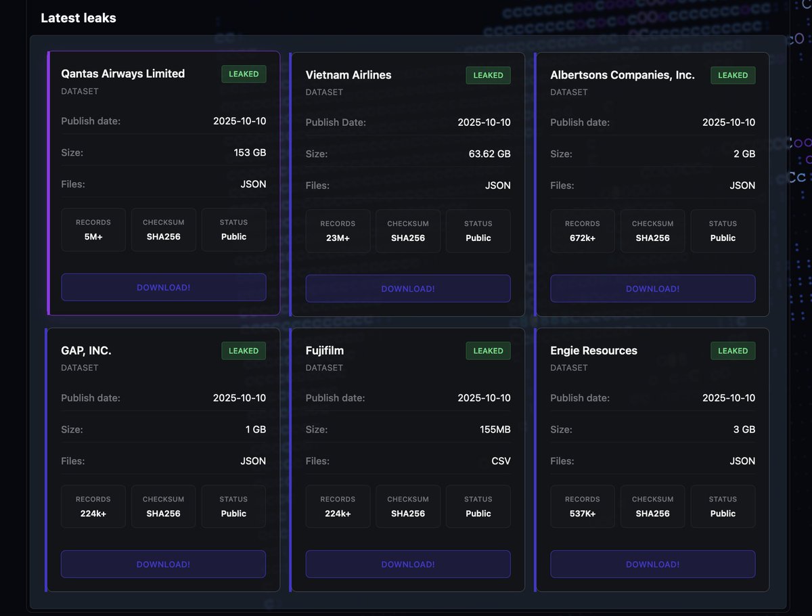Click the 153 GB size value

pos(250,152)
